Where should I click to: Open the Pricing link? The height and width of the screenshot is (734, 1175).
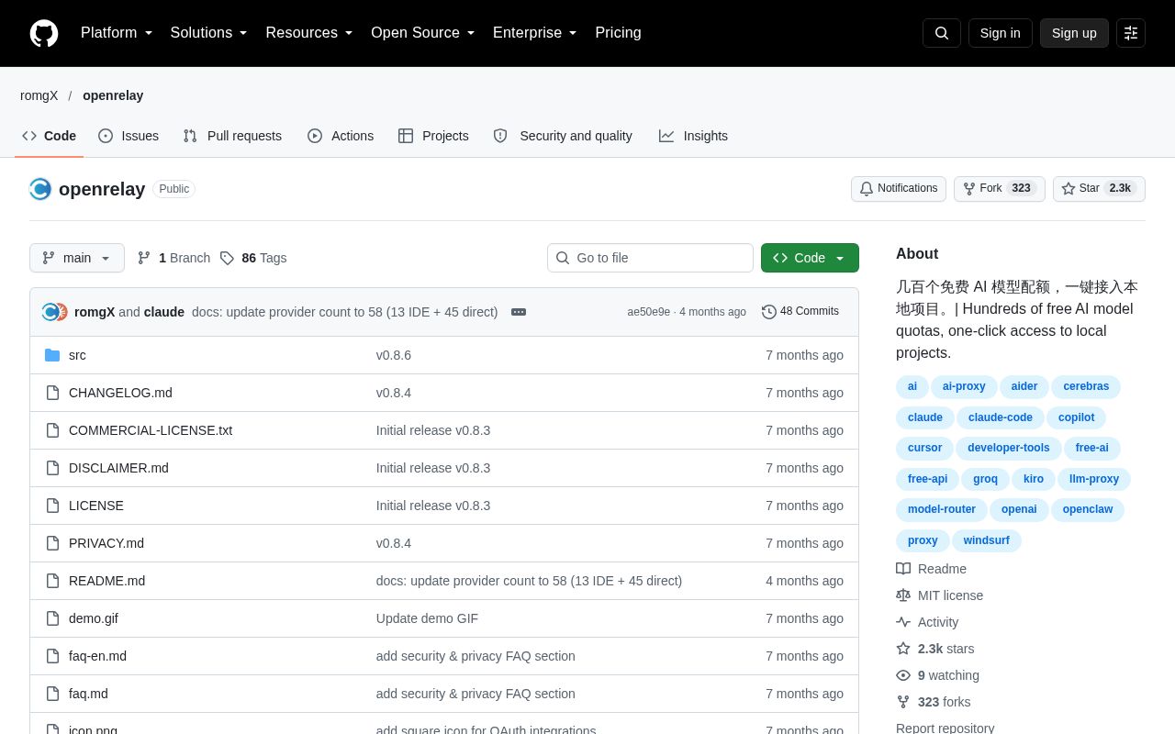(618, 33)
